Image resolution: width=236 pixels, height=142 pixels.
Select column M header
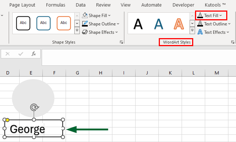point(217,73)
